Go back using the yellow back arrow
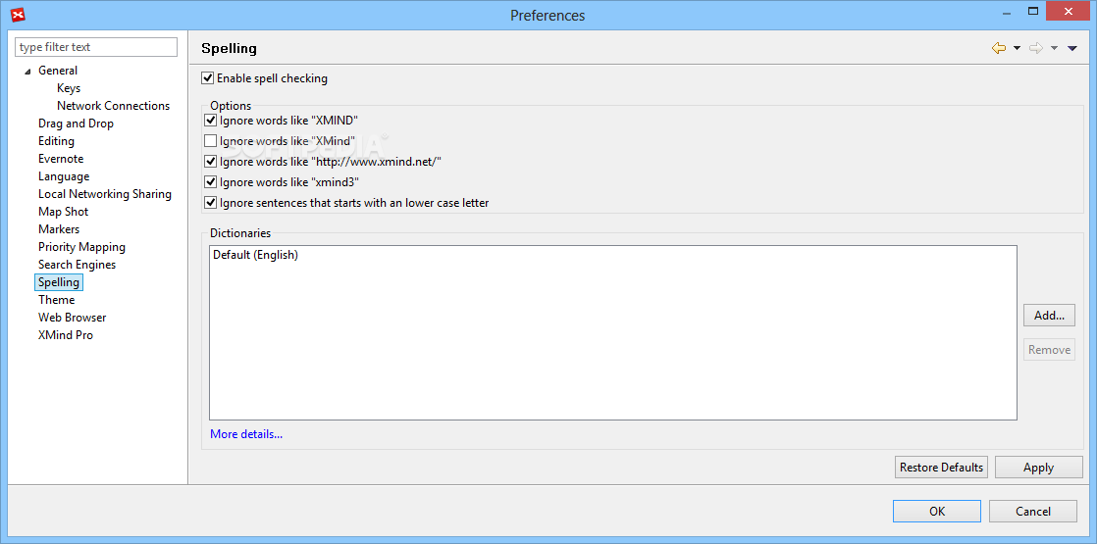The width and height of the screenshot is (1097, 544). click(x=999, y=48)
